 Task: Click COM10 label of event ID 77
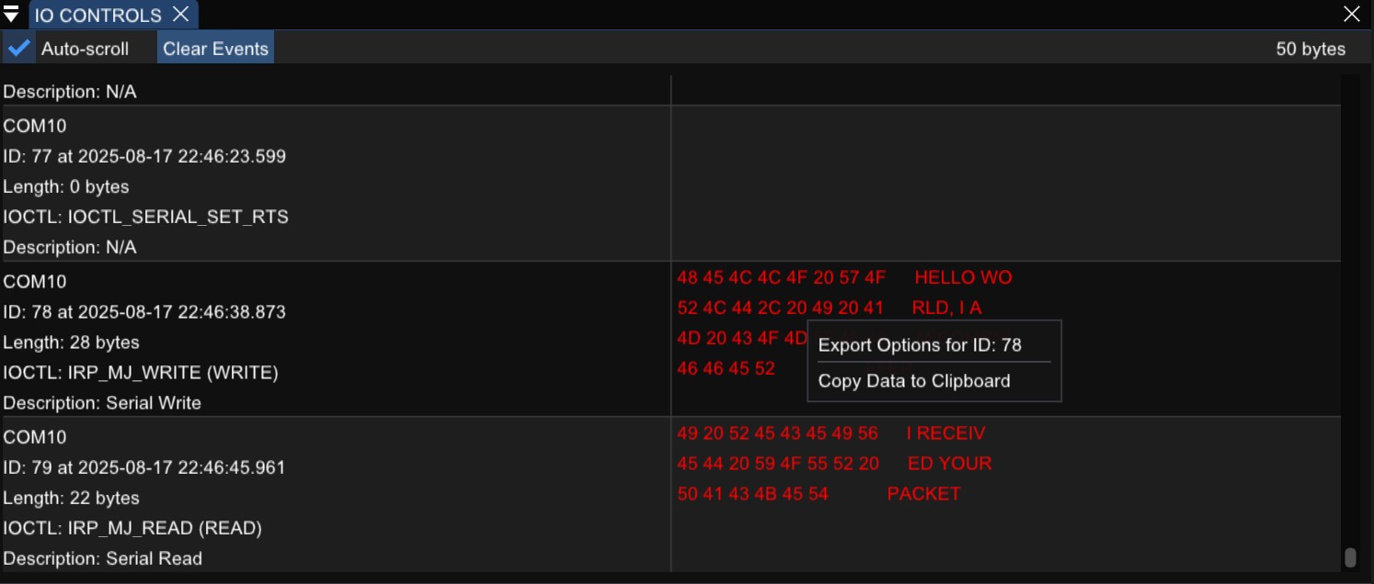click(x=35, y=126)
